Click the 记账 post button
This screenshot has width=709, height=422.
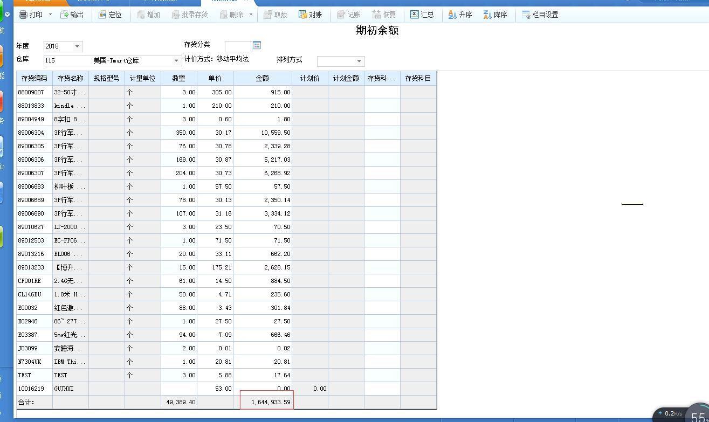click(349, 15)
